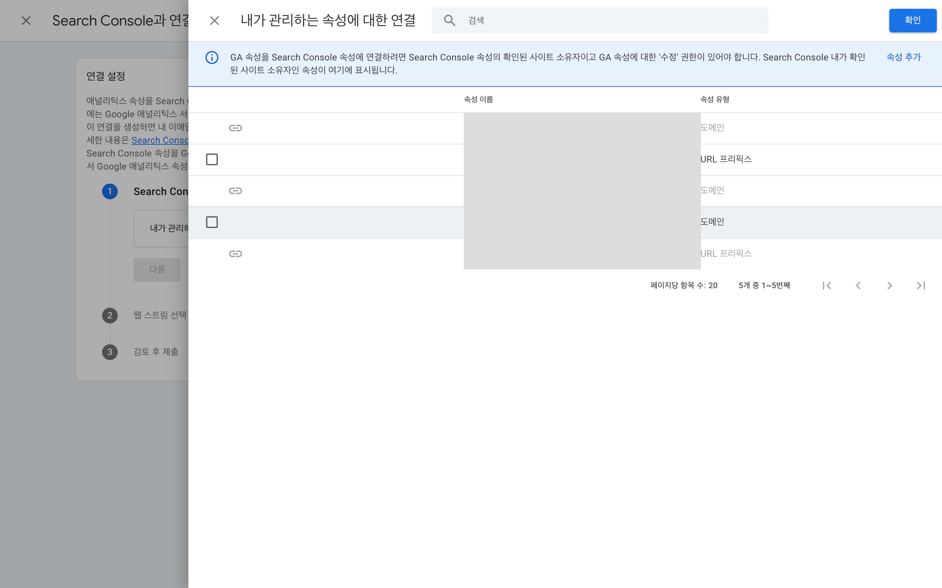Go to the next page of results
This screenshot has width=942, height=588.
click(x=889, y=286)
